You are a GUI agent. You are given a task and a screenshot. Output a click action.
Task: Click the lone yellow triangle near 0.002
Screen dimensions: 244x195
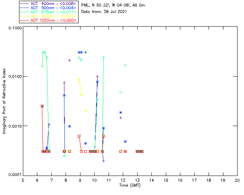pyautogui.click(x=85, y=110)
